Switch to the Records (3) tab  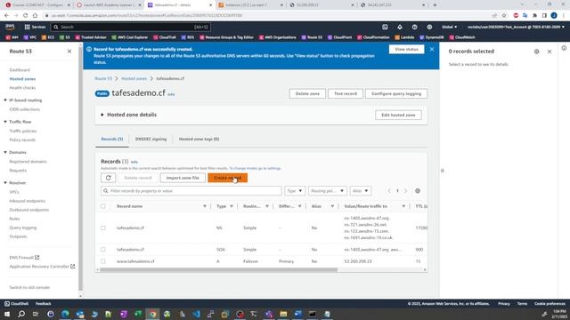click(x=112, y=139)
